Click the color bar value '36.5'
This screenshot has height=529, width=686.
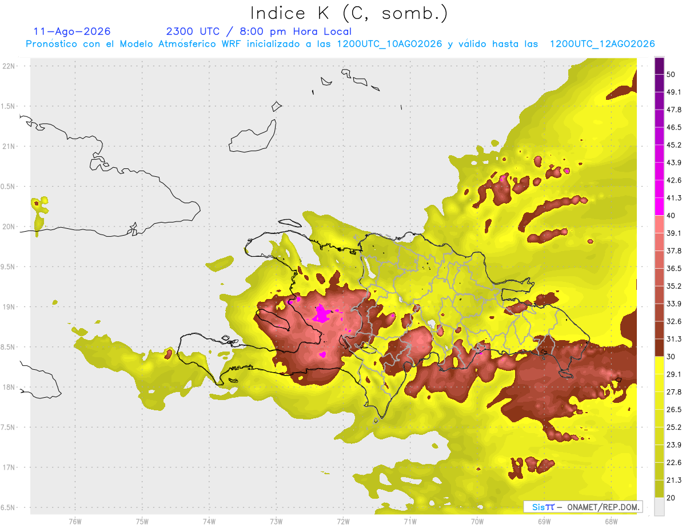[674, 268]
